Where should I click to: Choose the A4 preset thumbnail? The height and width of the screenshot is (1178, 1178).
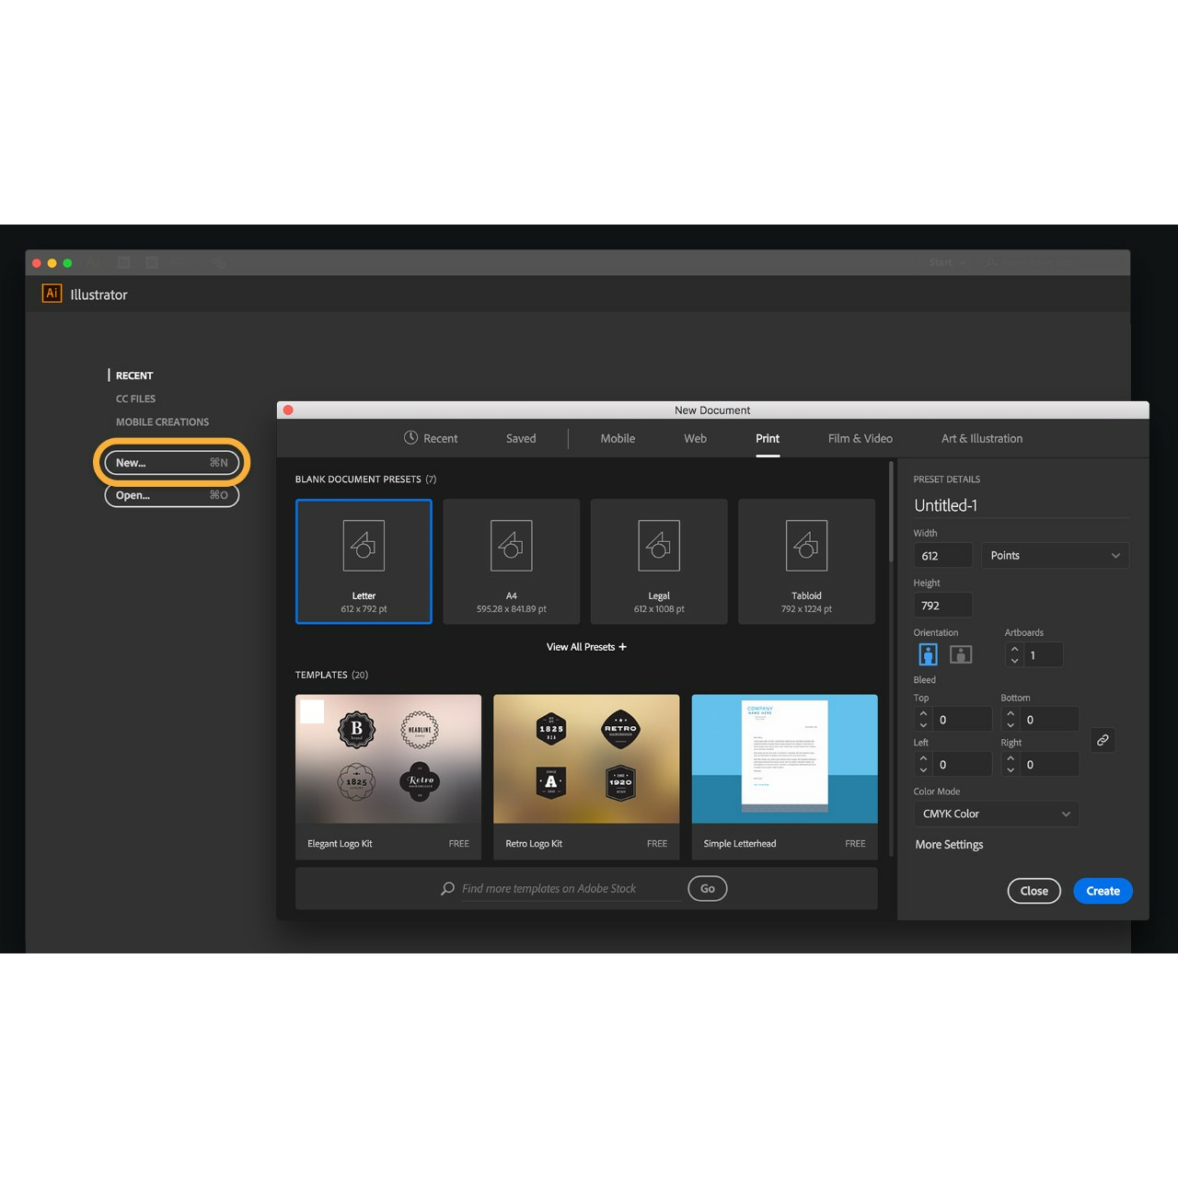coord(512,561)
